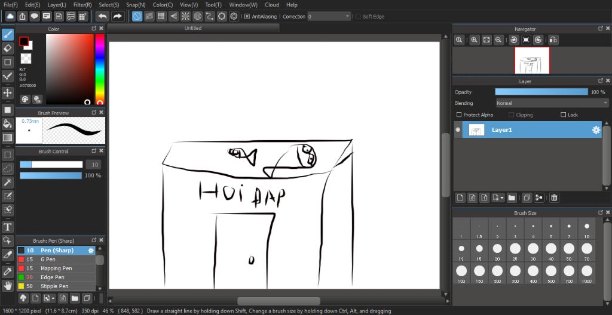Viewport: 612px width, 315px height.
Task: Turn snap off toggle button
Action: coord(137,16)
